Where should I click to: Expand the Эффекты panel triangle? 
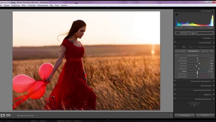click(213, 95)
